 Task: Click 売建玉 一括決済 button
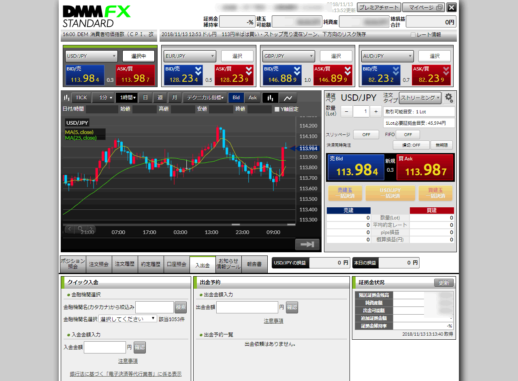coord(345,193)
